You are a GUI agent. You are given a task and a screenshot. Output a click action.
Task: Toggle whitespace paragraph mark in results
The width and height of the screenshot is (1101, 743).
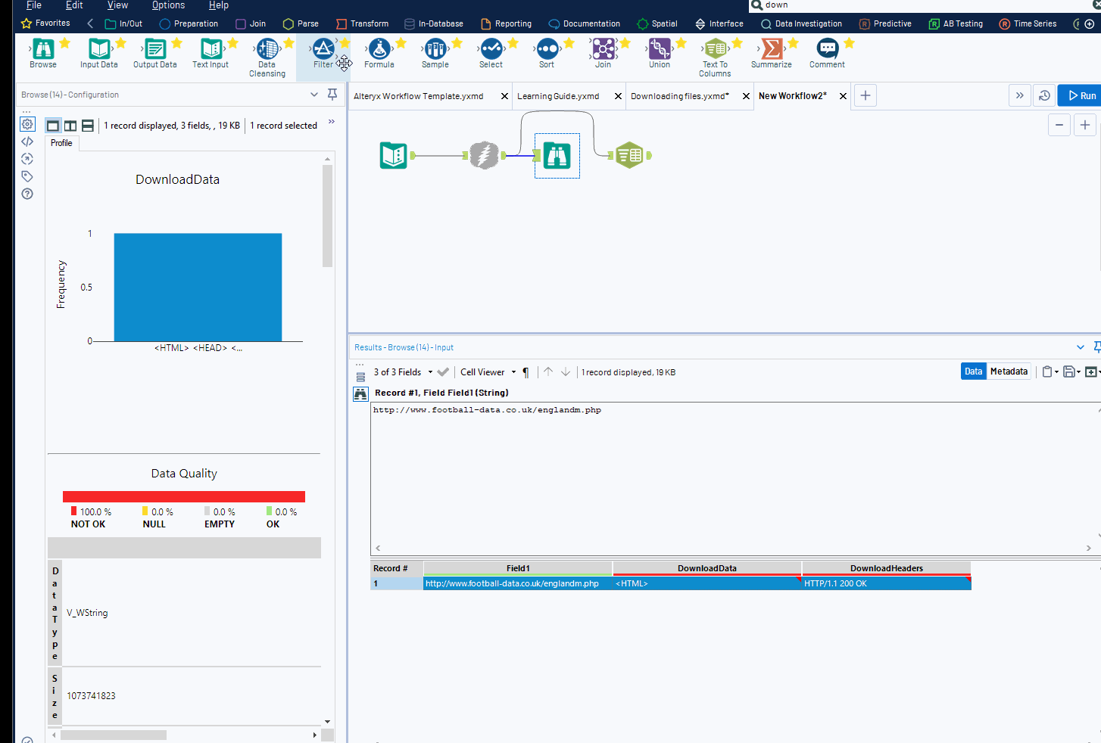pyautogui.click(x=526, y=372)
